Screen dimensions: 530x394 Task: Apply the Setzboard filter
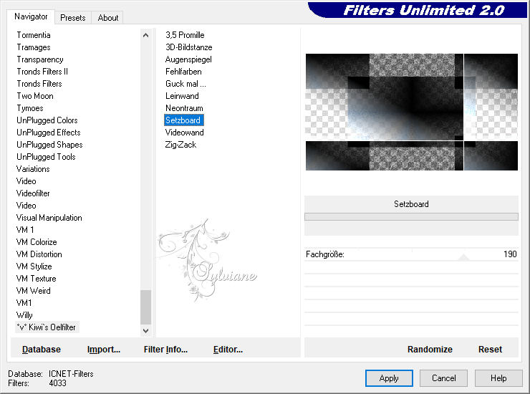click(x=389, y=378)
